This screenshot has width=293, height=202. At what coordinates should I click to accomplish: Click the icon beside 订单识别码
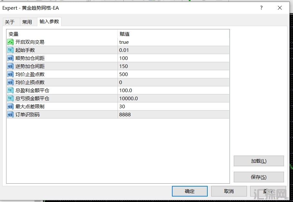click(x=10, y=115)
